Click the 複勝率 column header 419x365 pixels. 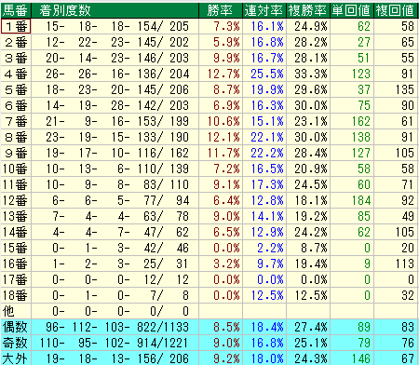pos(308,10)
